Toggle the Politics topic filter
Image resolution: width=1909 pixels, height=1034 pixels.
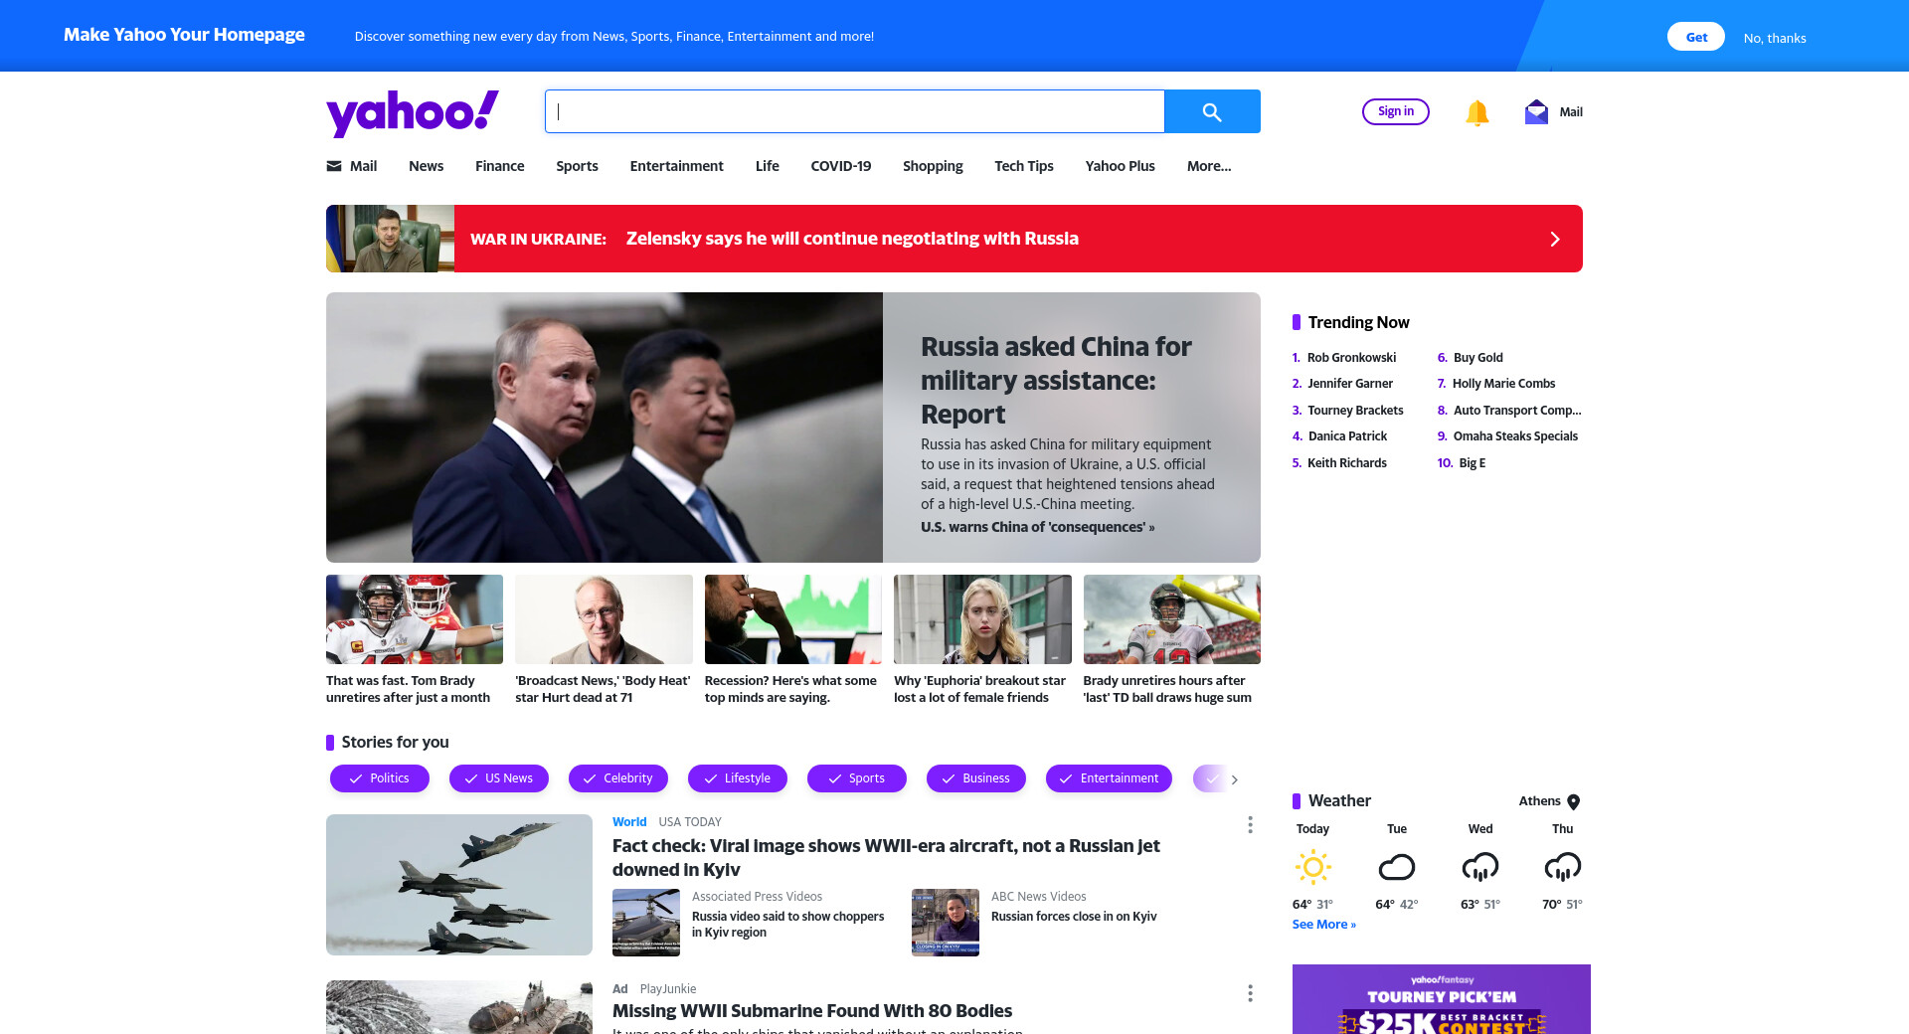click(380, 778)
